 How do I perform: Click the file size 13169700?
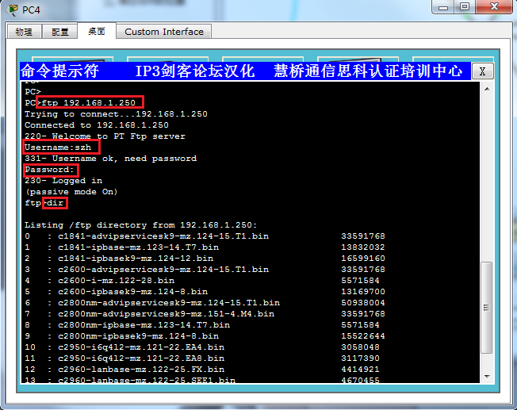click(363, 292)
